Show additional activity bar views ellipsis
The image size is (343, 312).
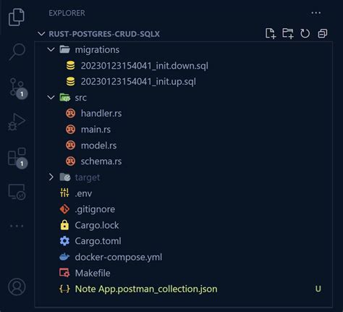coord(17,226)
